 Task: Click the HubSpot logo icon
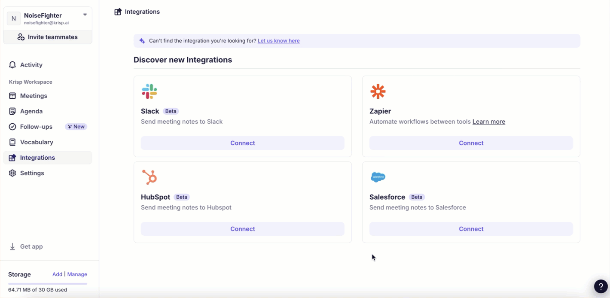pyautogui.click(x=149, y=177)
